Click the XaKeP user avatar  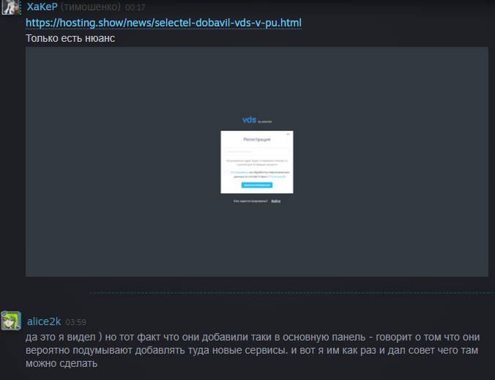click(x=10, y=7)
